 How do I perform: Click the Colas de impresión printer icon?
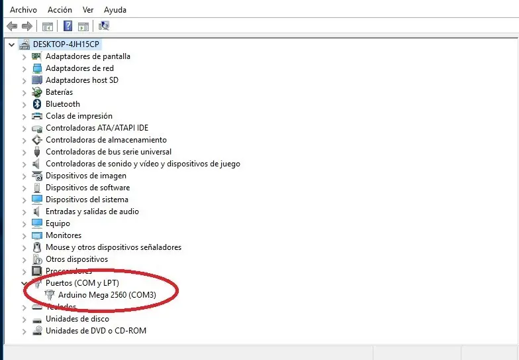click(x=37, y=116)
